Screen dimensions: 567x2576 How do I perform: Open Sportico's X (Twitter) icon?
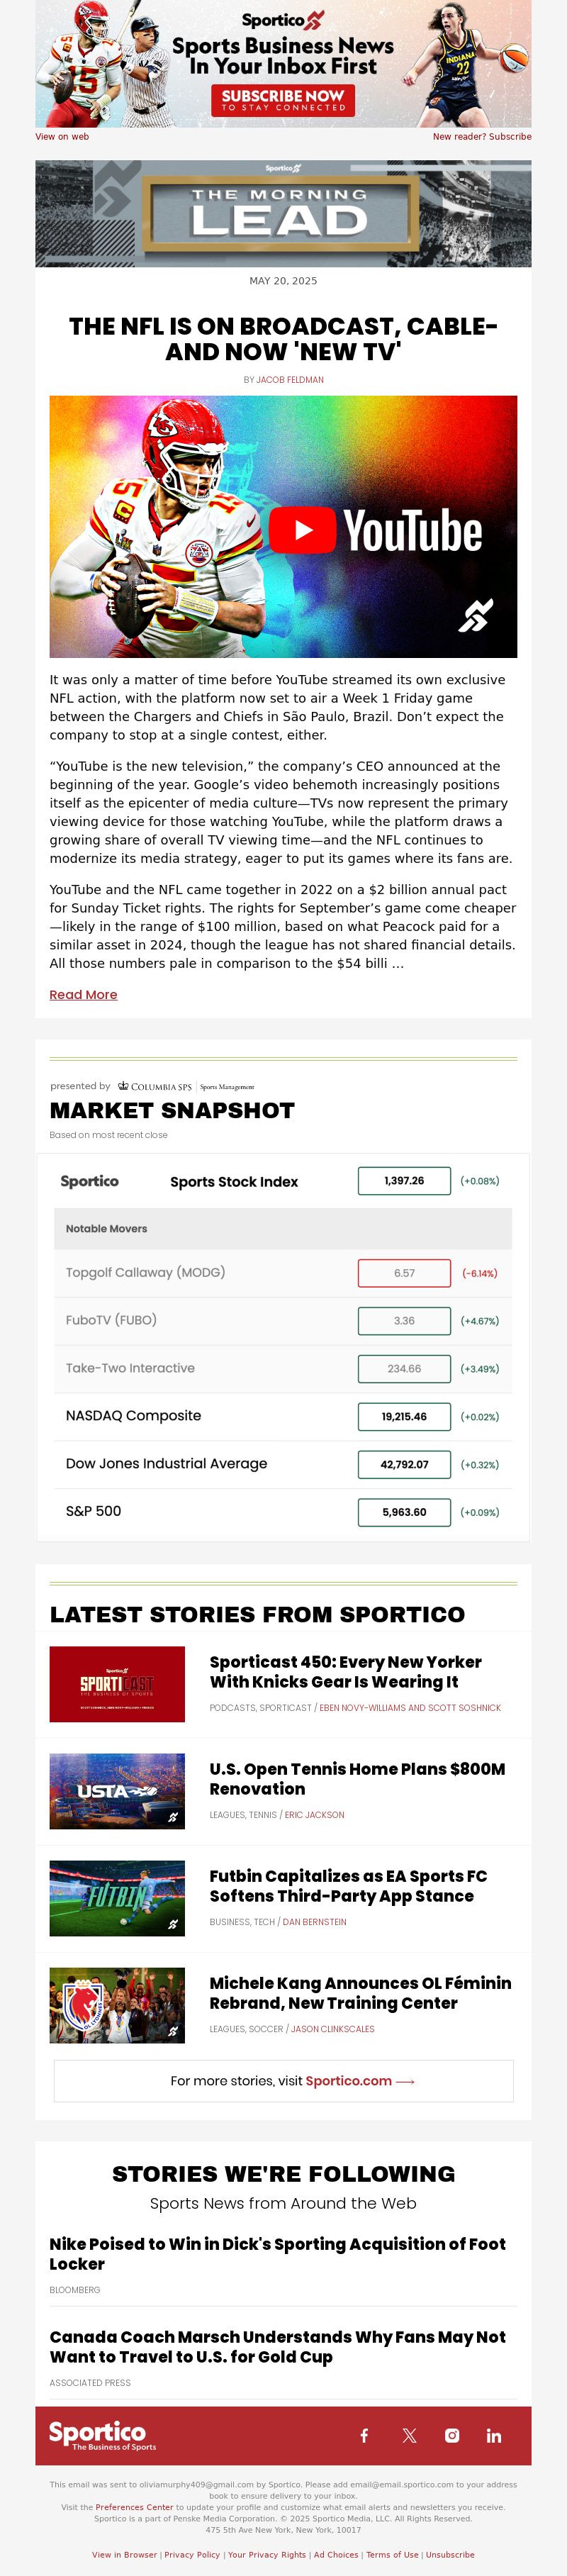(x=409, y=2435)
